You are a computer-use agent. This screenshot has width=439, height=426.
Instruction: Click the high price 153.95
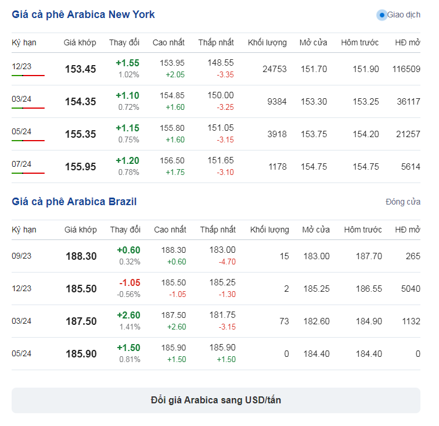172,63
